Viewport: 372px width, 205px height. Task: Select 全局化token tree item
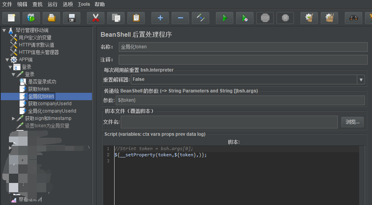[x=41, y=96]
